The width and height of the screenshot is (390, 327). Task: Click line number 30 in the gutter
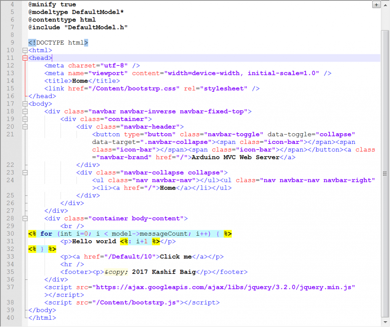[10, 234]
